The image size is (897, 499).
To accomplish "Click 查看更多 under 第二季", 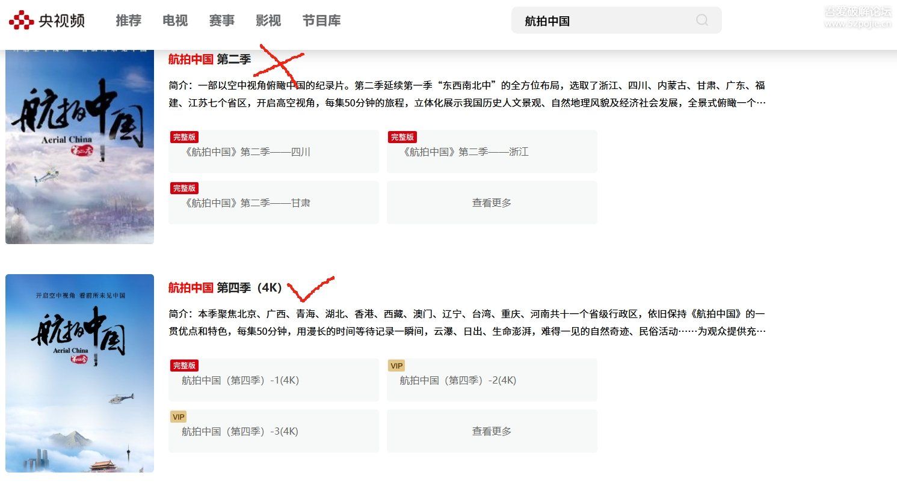I will tap(492, 203).
